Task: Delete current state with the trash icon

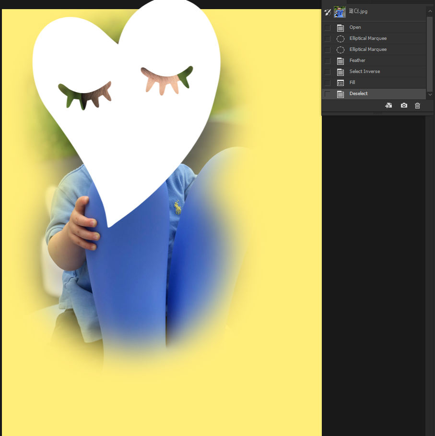Action: [418, 105]
